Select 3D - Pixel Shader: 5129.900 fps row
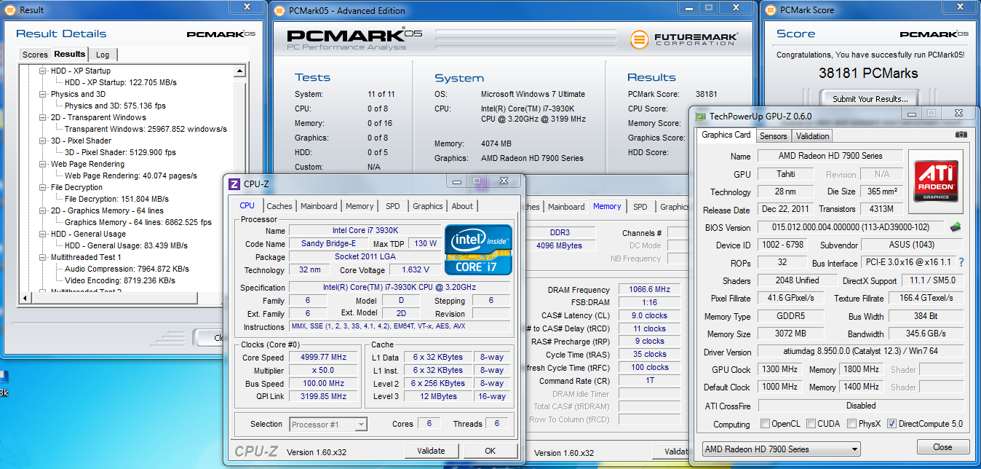The height and width of the screenshot is (469, 981). tap(120, 152)
